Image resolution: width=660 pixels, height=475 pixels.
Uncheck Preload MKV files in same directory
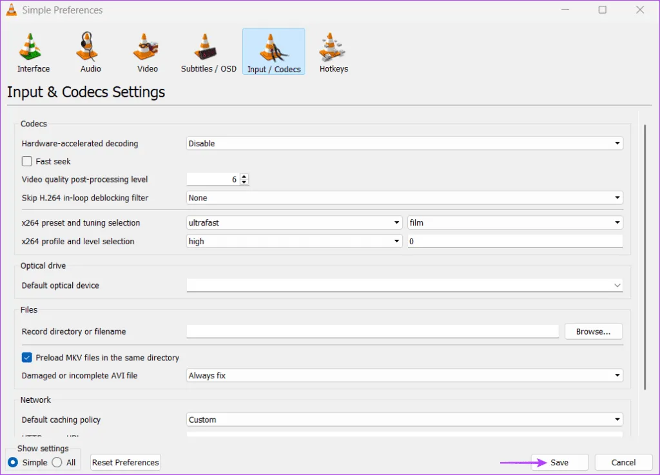tap(27, 358)
